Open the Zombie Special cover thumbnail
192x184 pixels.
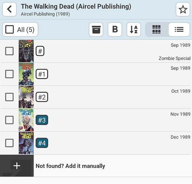coord(26,51)
